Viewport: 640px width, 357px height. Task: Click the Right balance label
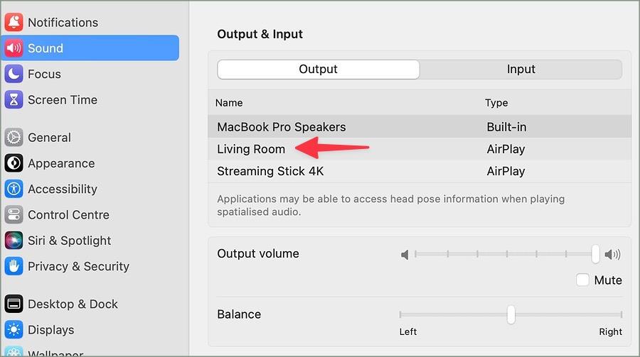[x=611, y=331]
